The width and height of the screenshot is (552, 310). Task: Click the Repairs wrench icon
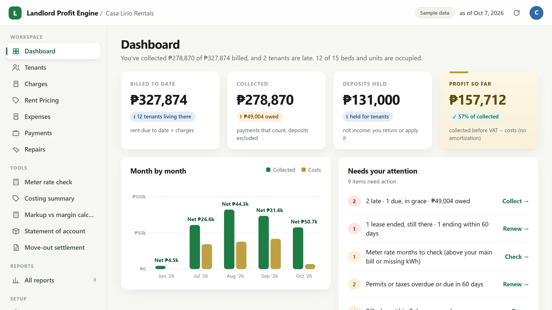coord(16,150)
